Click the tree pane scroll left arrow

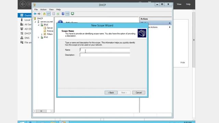tap(35, 111)
